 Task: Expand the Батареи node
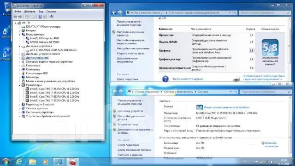pos(19,30)
